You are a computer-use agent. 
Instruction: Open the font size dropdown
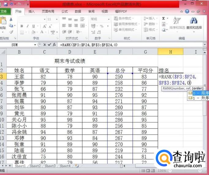[57, 20]
